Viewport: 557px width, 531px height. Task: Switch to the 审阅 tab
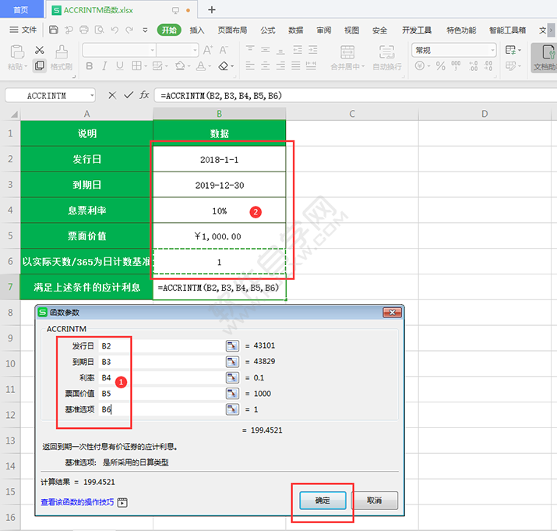click(323, 30)
